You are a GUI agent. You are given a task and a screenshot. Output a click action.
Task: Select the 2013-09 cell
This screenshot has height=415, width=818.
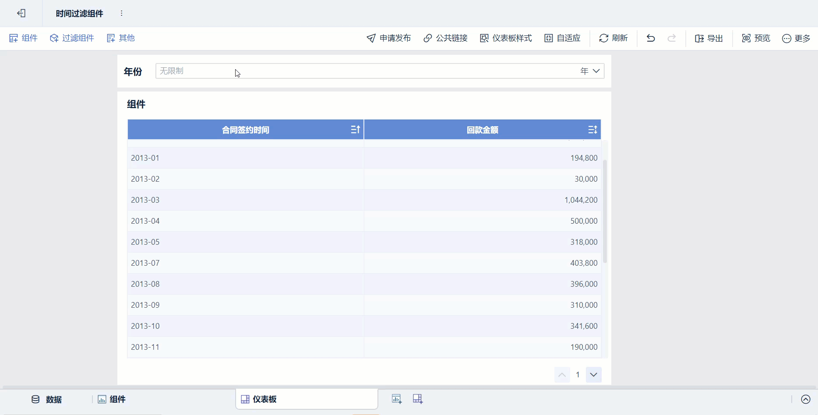coord(246,305)
